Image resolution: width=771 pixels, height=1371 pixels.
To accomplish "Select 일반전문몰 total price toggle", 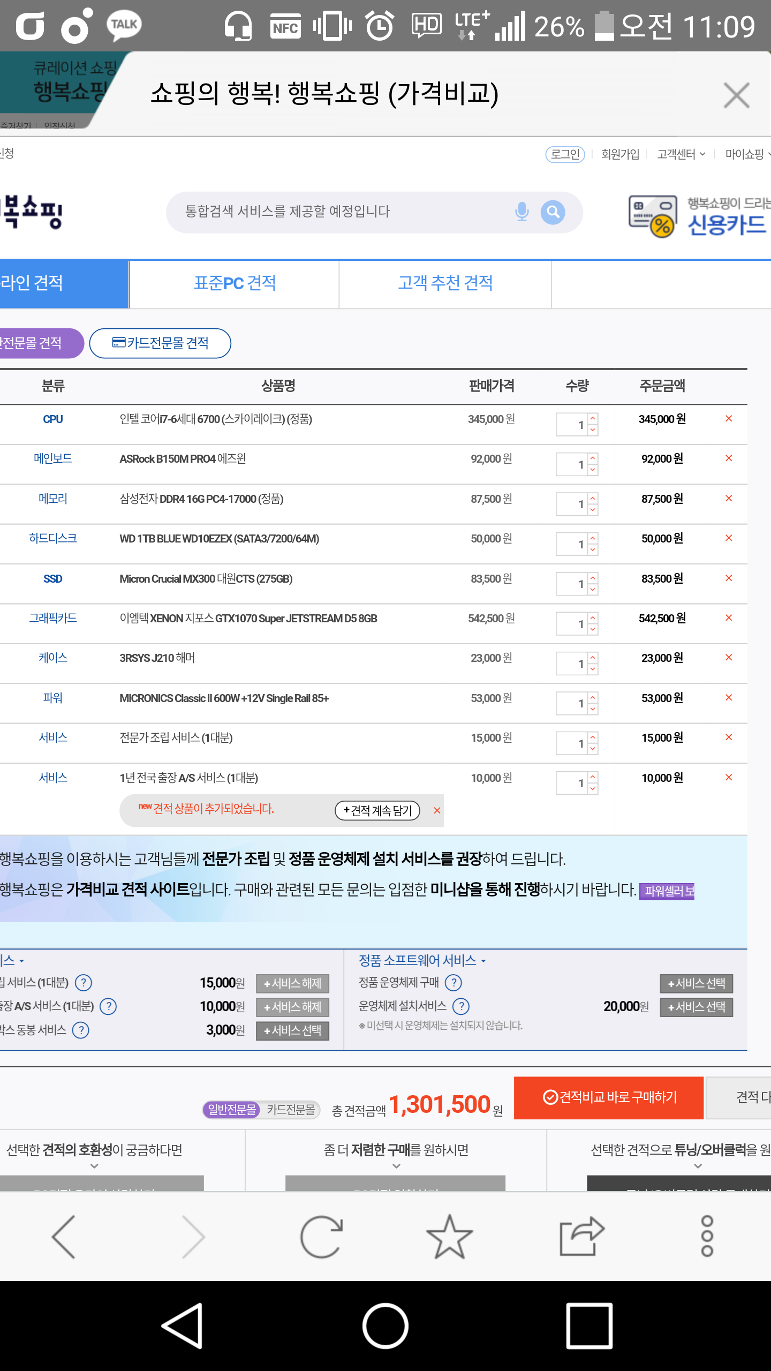I will click(232, 1110).
